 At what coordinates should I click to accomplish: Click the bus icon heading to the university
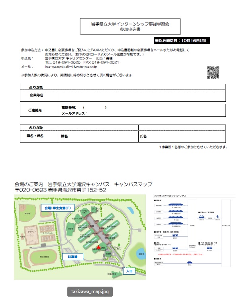(209, 248)
